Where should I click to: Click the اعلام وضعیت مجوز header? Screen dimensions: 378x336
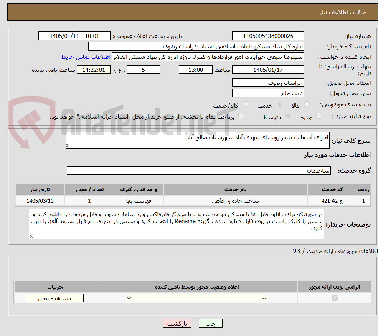point(197,287)
